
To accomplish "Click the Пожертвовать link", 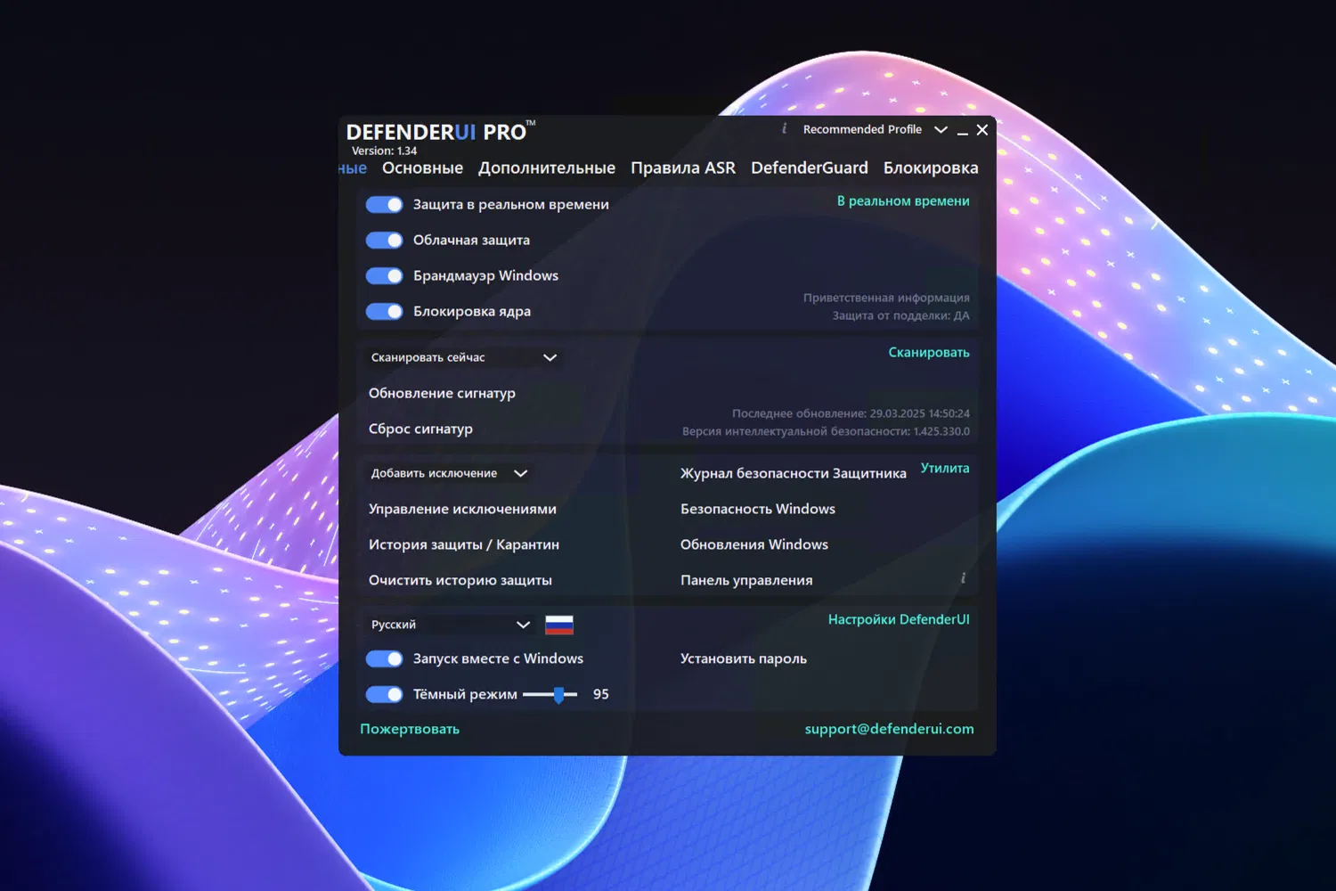I will (x=410, y=729).
